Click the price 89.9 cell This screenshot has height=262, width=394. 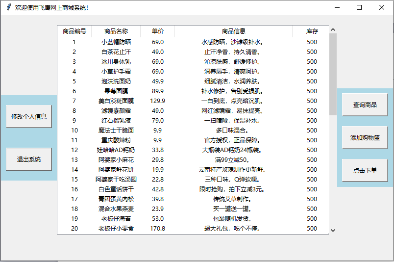coord(157,91)
